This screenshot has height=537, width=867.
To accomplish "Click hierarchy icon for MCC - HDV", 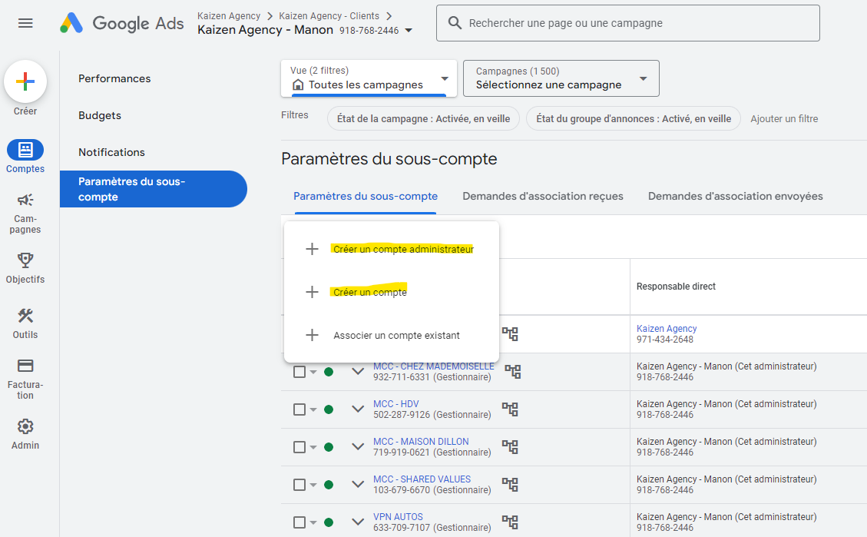I will pos(510,409).
